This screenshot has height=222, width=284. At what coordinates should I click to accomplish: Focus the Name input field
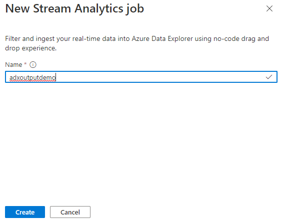pos(141,77)
